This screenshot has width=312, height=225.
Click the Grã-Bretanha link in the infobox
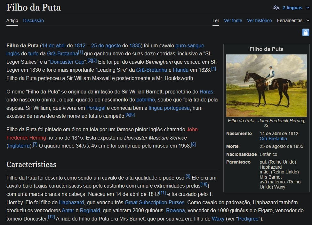pyautogui.click(x=273, y=139)
